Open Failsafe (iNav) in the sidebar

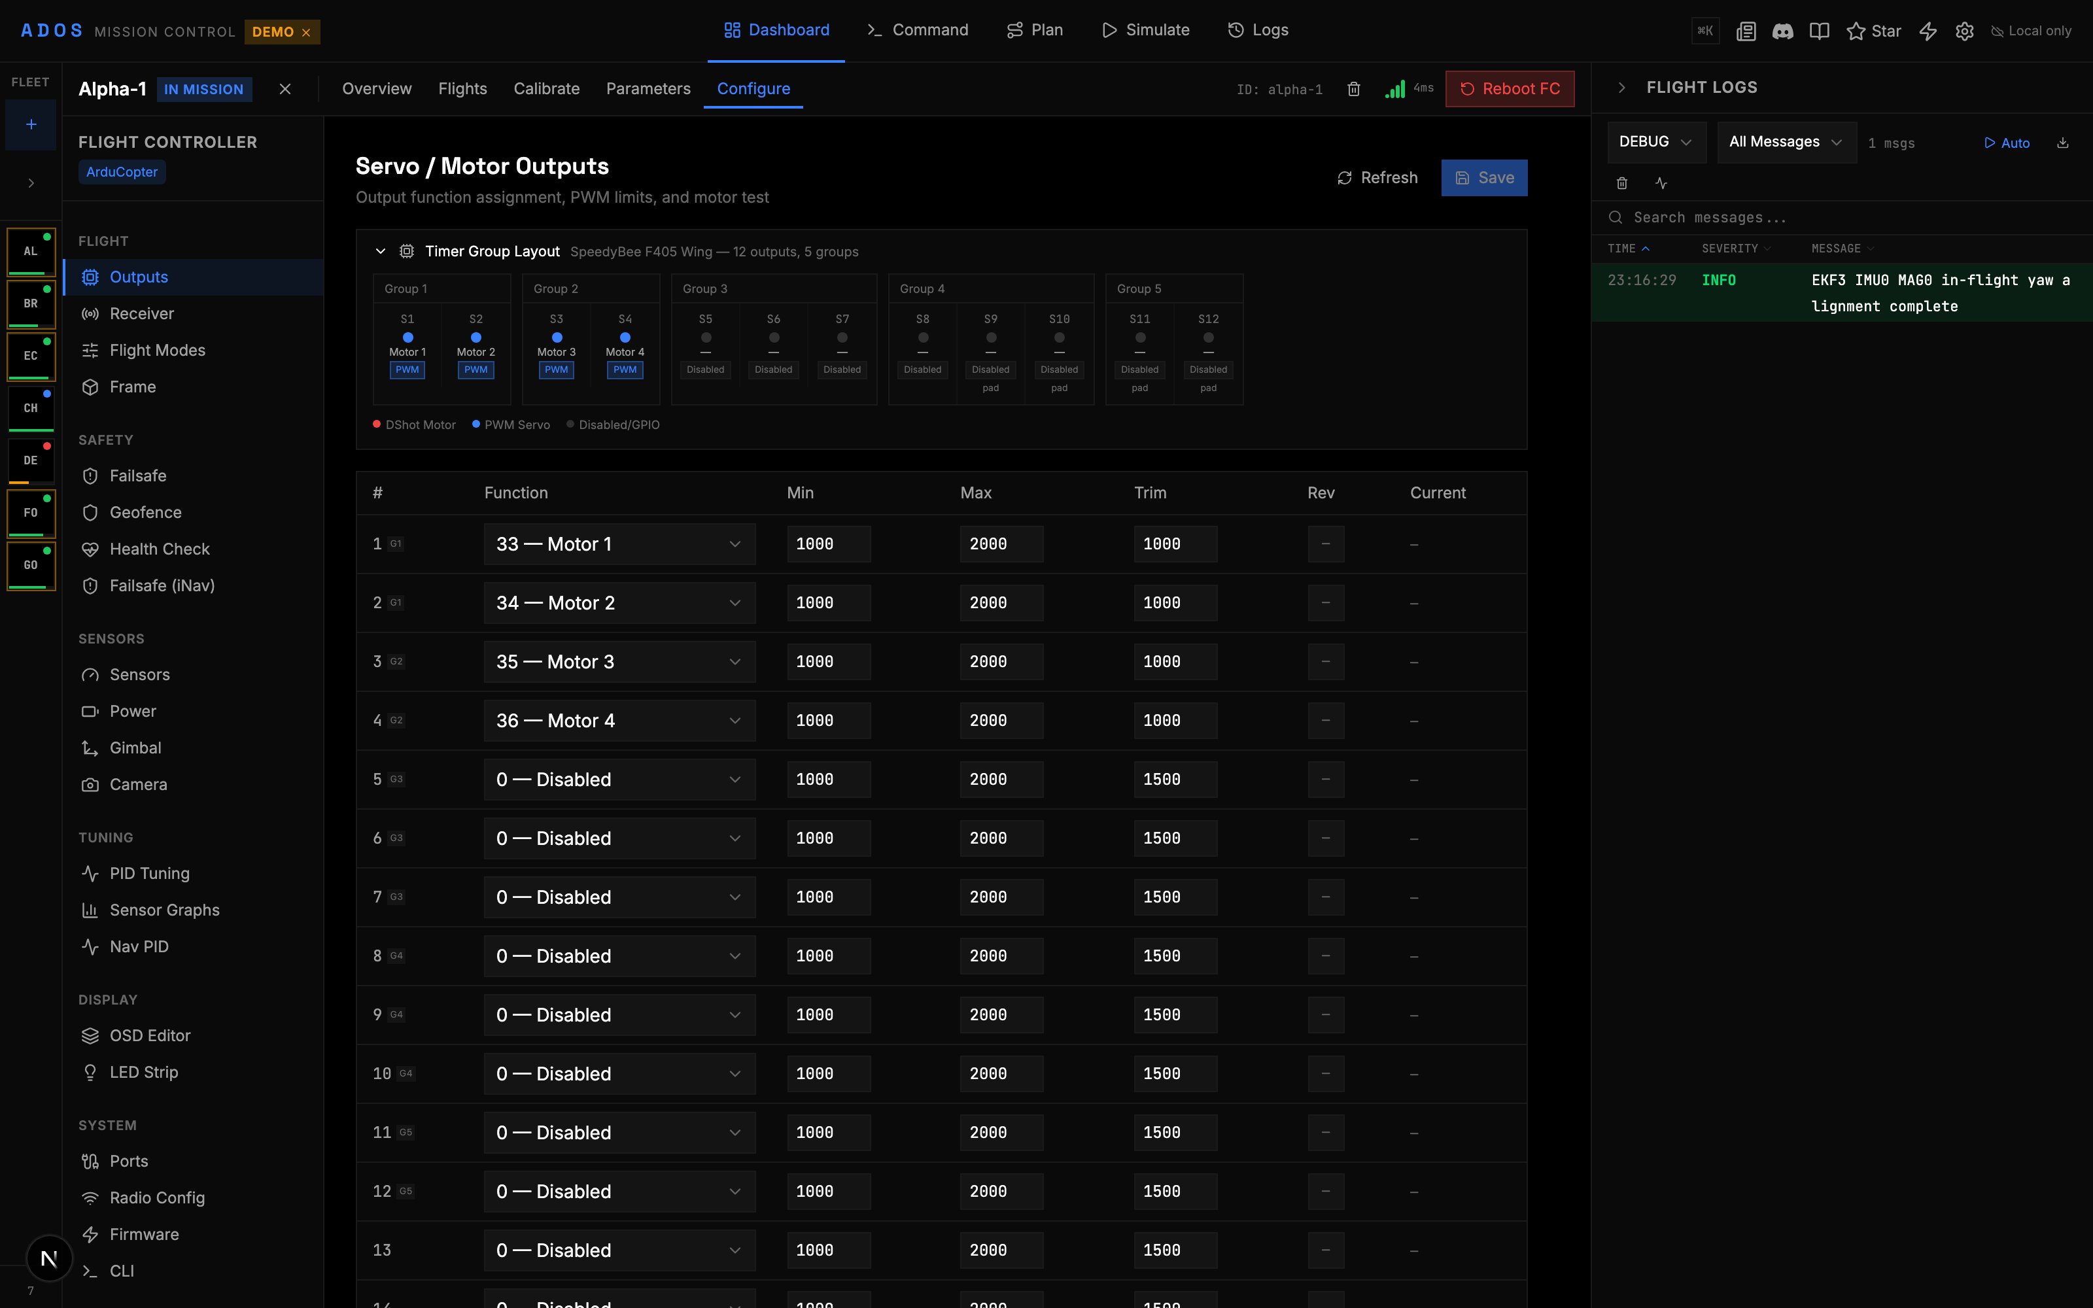(194, 586)
